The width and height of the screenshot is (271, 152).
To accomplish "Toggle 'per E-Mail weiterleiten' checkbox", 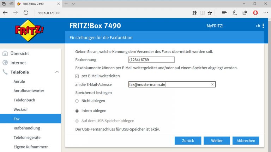I will pyautogui.click(x=77, y=76).
